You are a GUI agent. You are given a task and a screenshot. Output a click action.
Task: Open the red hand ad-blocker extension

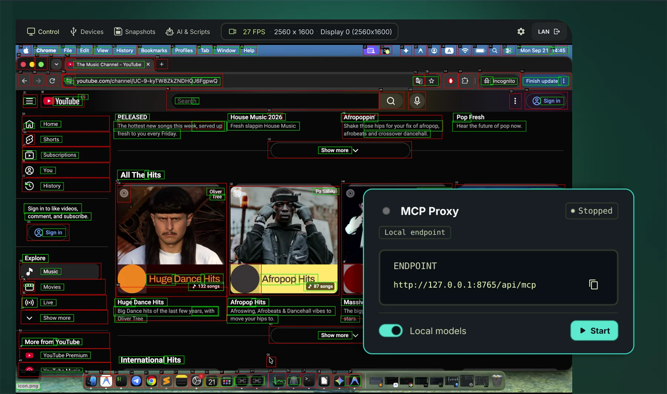click(x=451, y=81)
